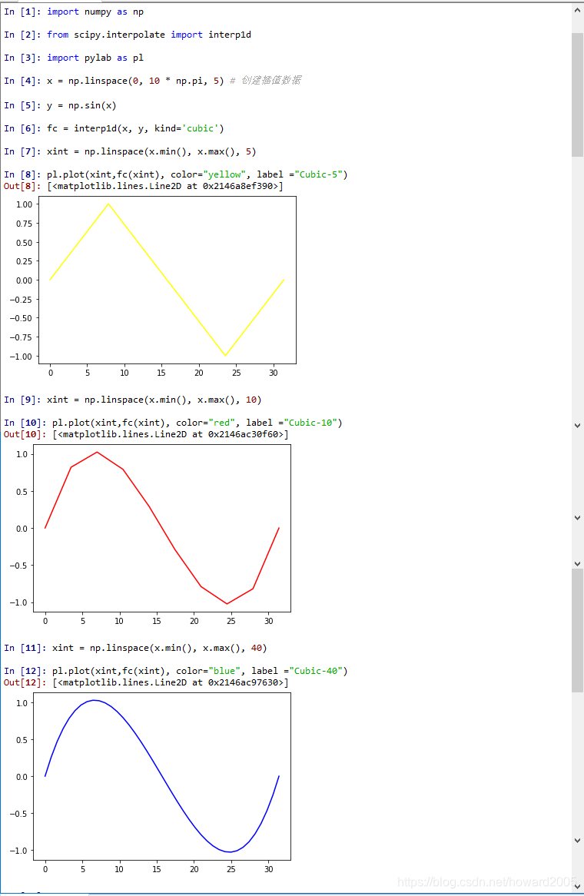Click the "red" color string in In [10]
Screen dimensions: 584x896
[x=222, y=423]
